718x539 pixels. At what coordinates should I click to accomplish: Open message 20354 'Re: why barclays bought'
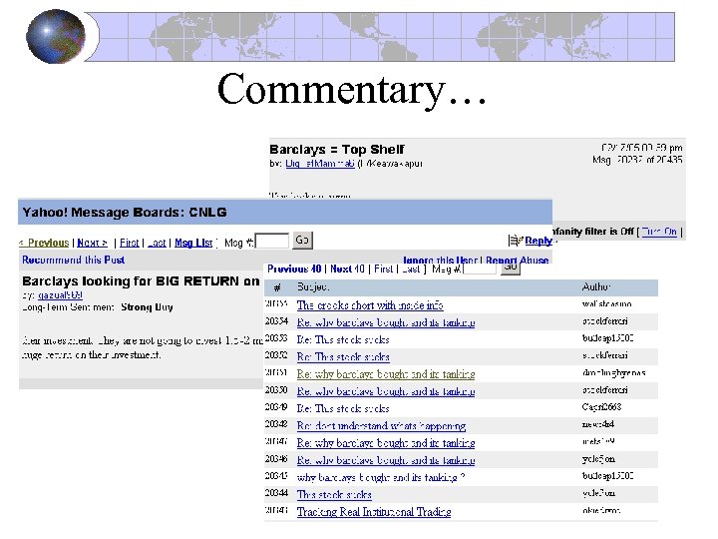pyautogui.click(x=386, y=322)
